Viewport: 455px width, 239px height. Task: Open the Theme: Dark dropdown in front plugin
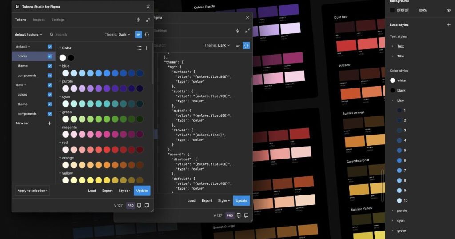tap(117, 35)
